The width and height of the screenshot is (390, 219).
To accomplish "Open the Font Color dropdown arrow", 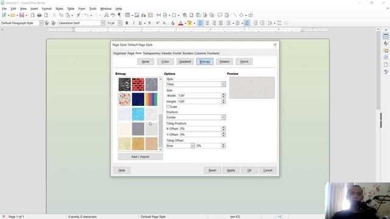I will click(x=185, y=23).
